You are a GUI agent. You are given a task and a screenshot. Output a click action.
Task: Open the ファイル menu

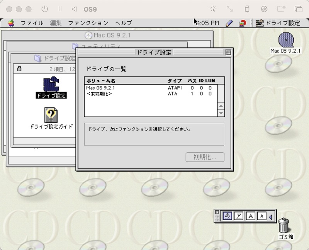coord(32,23)
